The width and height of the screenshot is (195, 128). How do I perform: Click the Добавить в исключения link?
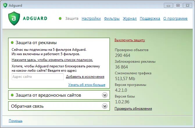click(85, 77)
